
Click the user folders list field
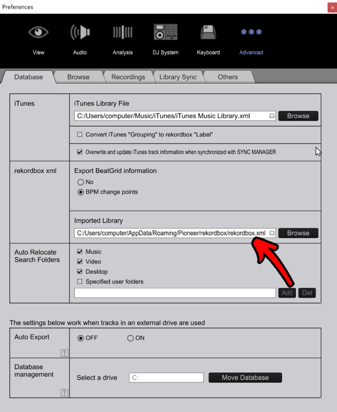coord(175,293)
